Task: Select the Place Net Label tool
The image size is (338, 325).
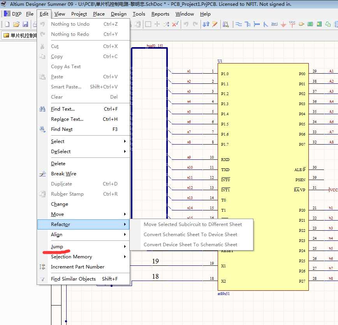Action: (x=274, y=24)
